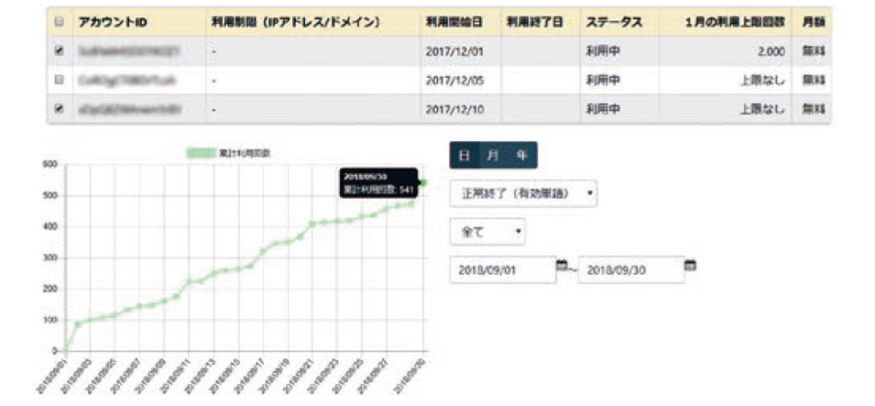Click the start date field 2018/09/01
Screen dimensions: 875x406
502,270
